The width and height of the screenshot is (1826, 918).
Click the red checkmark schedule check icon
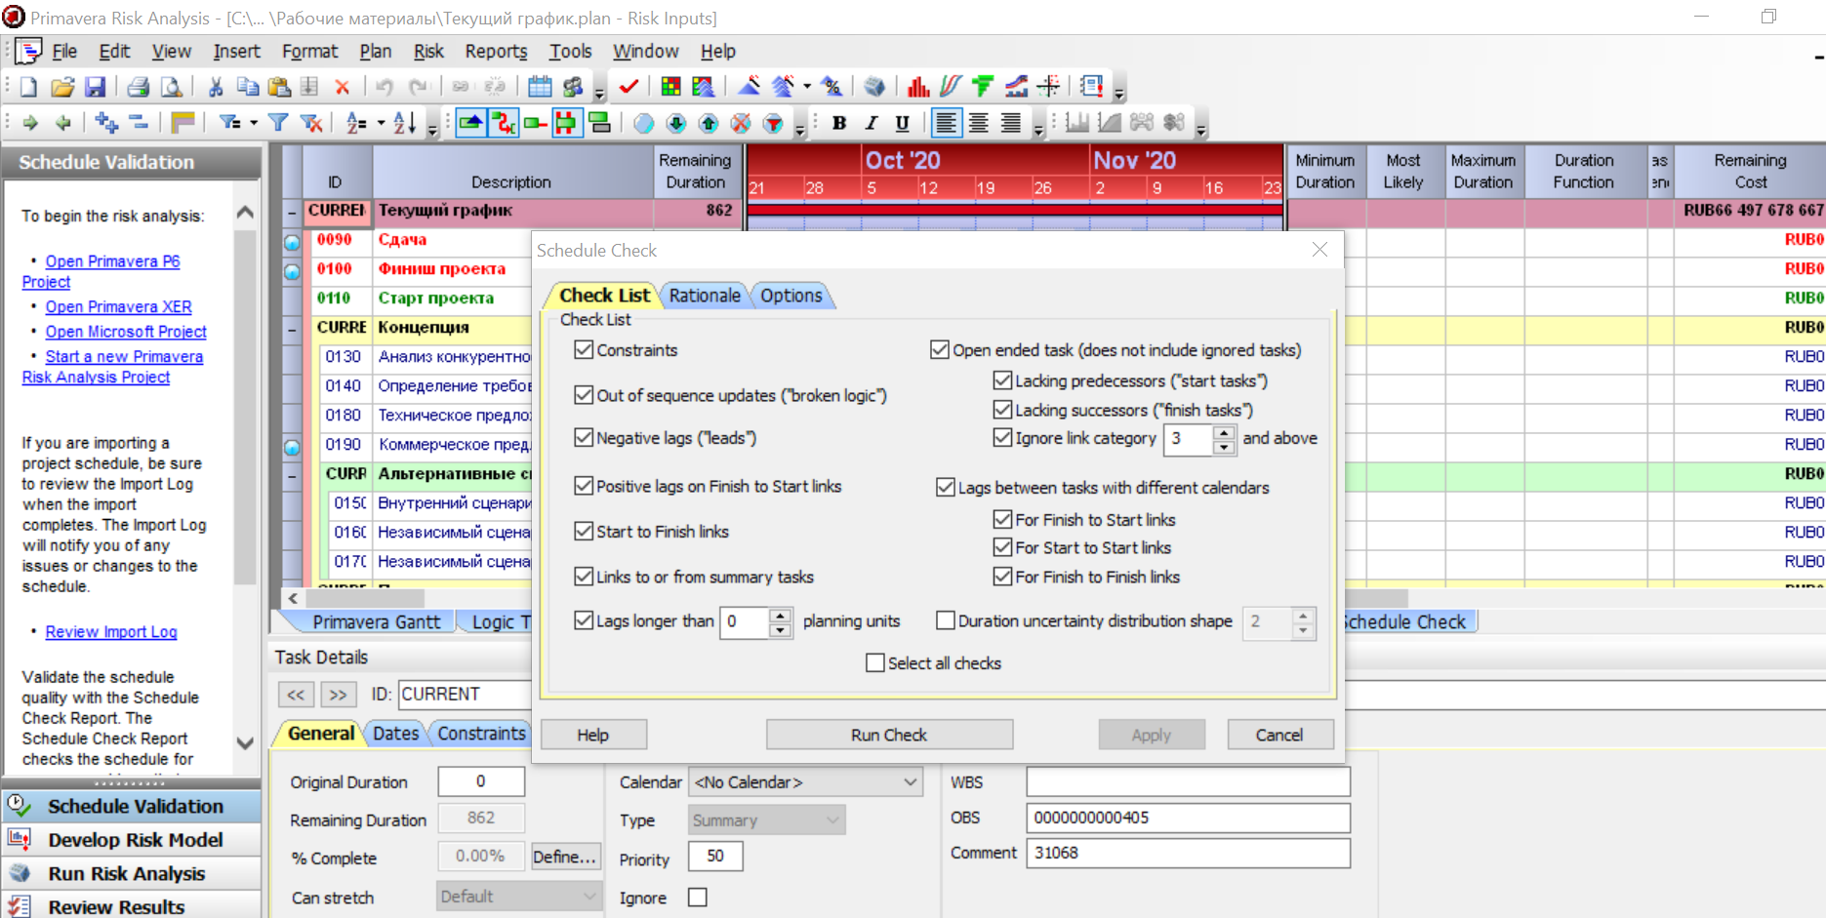tap(629, 87)
